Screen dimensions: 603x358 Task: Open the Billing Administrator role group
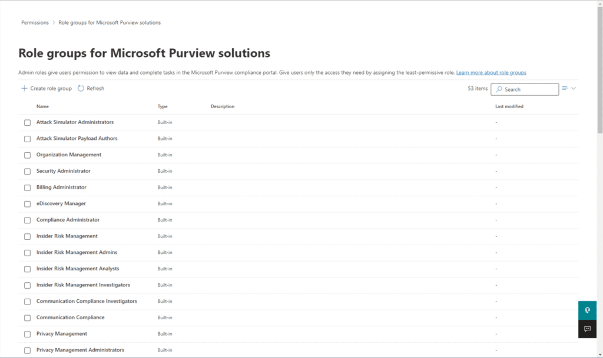61,188
